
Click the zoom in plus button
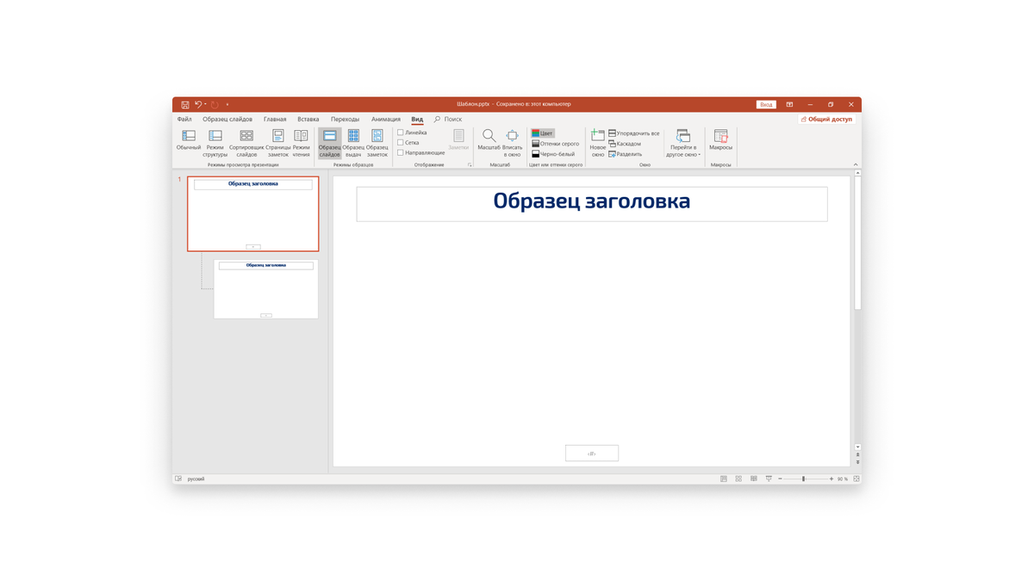(832, 479)
